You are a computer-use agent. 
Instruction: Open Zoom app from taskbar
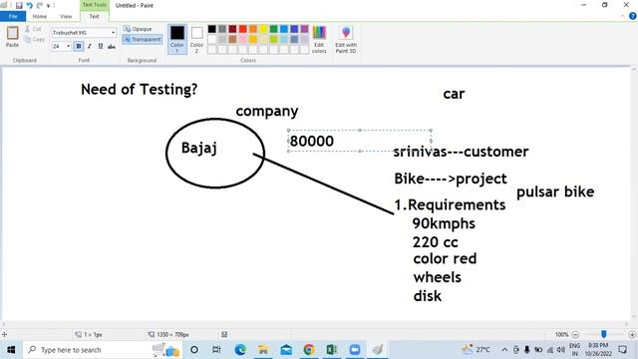coord(355,350)
